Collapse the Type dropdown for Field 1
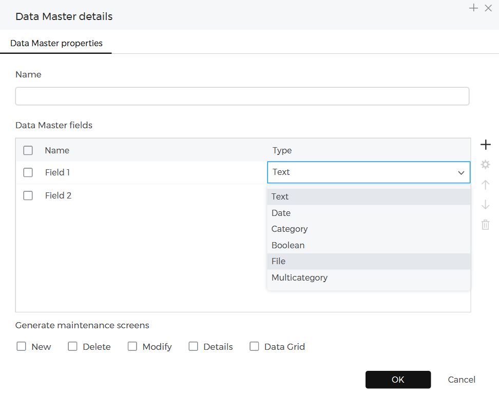 [x=460, y=173]
